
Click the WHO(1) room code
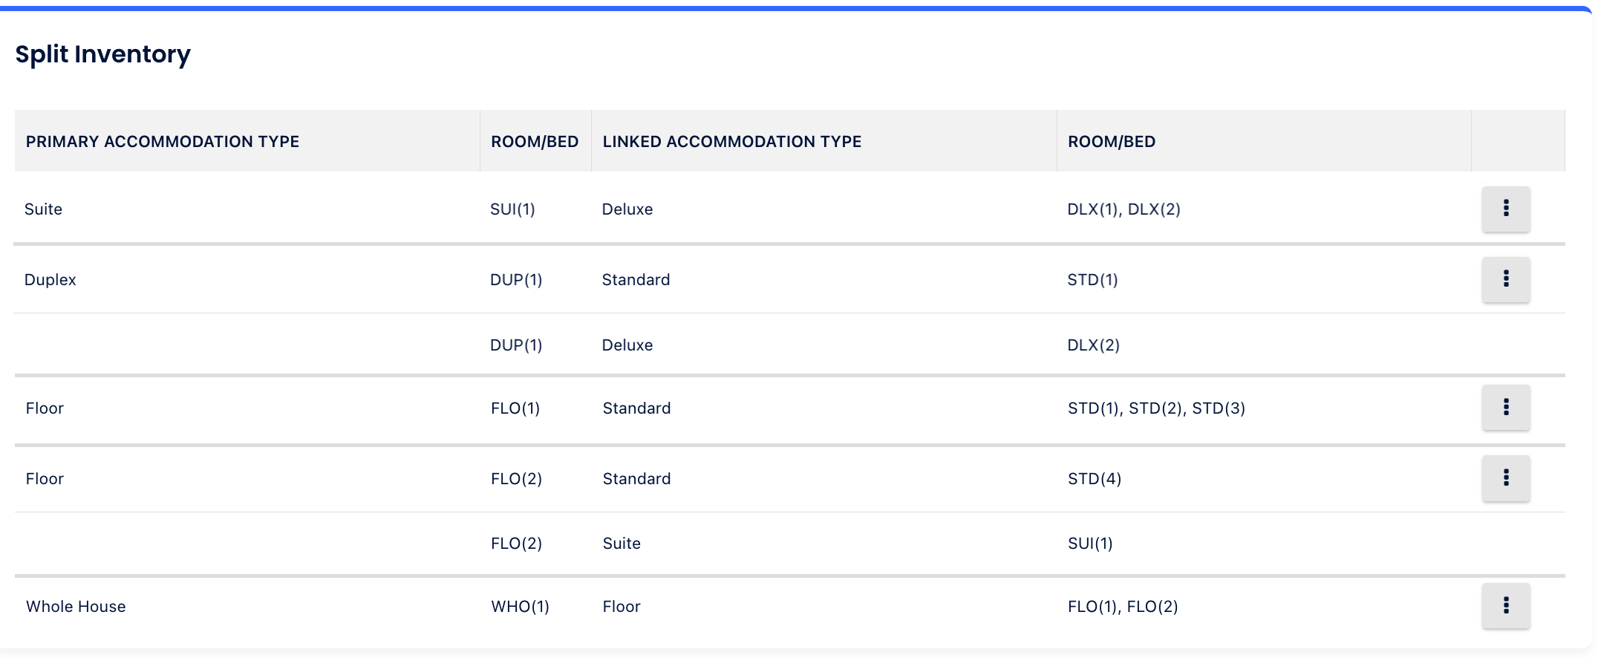point(520,607)
